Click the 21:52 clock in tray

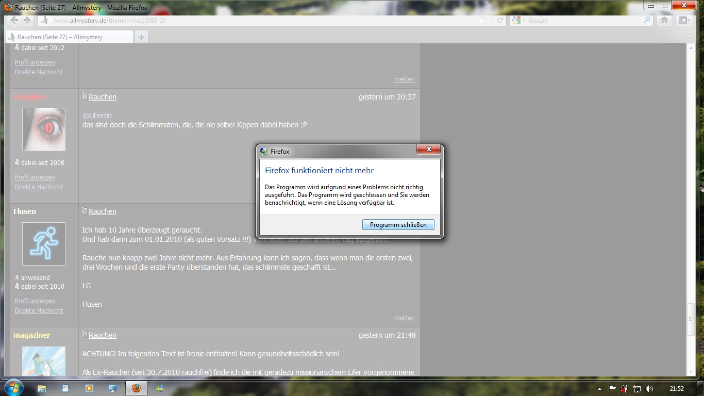(677, 389)
